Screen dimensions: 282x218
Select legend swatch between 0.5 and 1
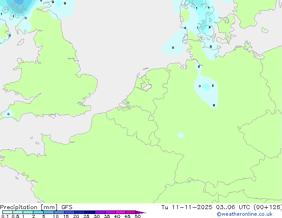(x=18, y=212)
